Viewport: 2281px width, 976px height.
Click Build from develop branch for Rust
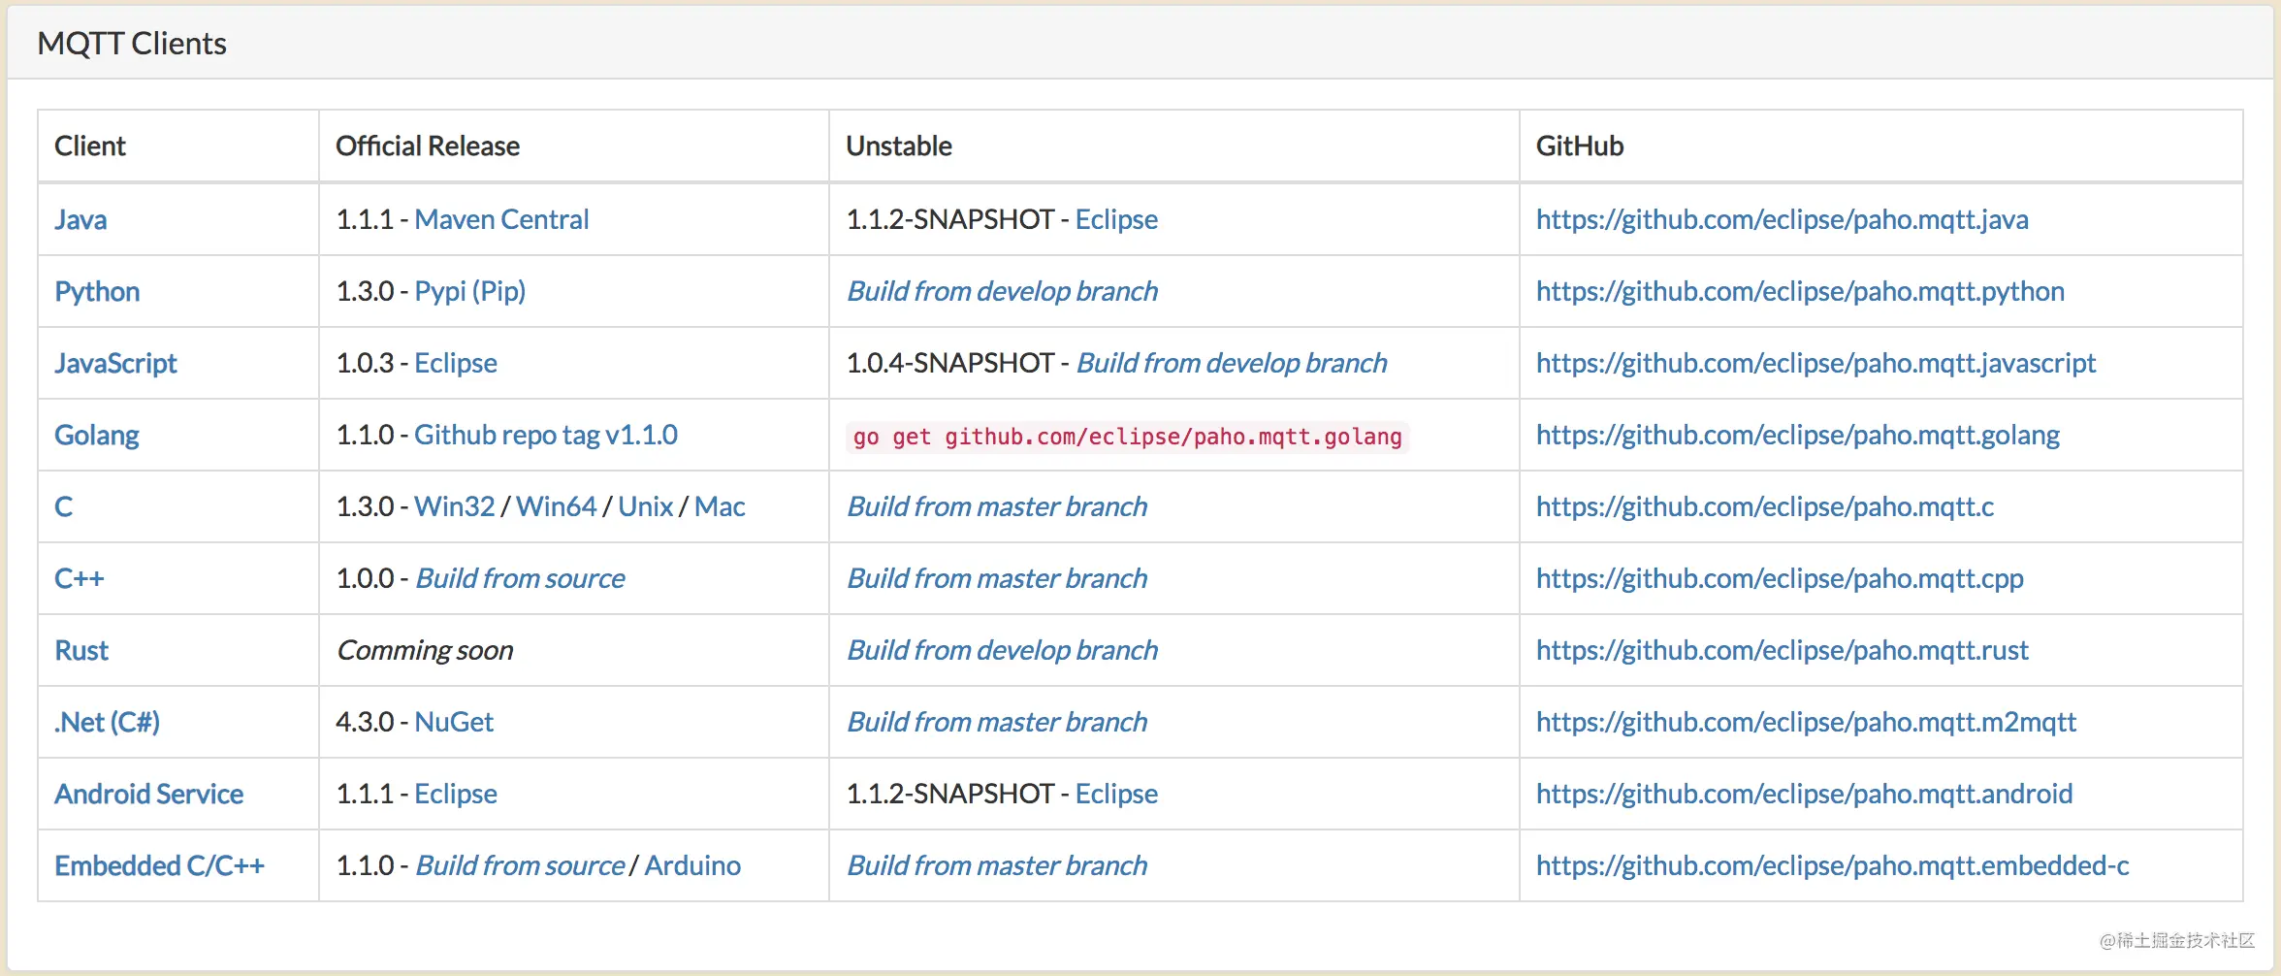pyautogui.click(x=1003, y=650)
